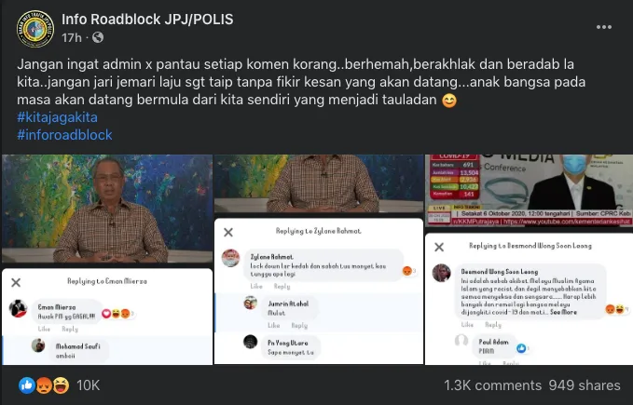The width and height of the screenshot is (633, 405).
Task: Close the Zylane Rahmat reply panel
Action: pyautogui.click(x=228, y=232)
